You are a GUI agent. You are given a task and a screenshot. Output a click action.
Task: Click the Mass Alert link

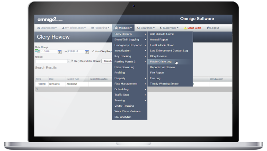pos(192,28)
